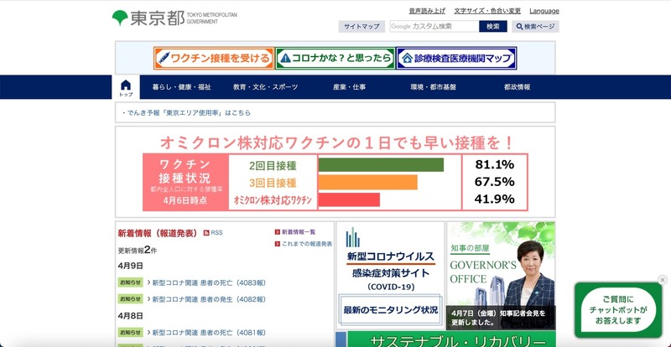This screenshot has height=347, width=671.
Task: Open the サイトマップ button
Action: 362,27
